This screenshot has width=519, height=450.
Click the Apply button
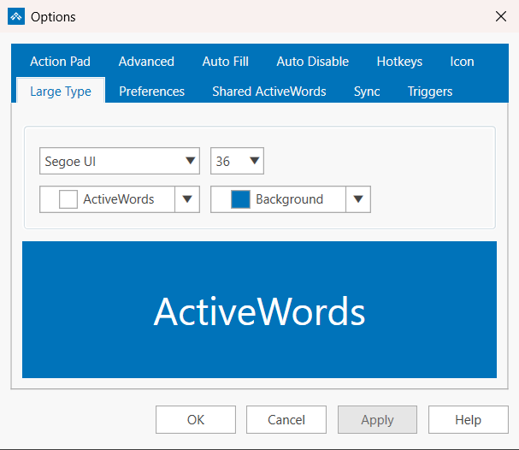(377, 419)
